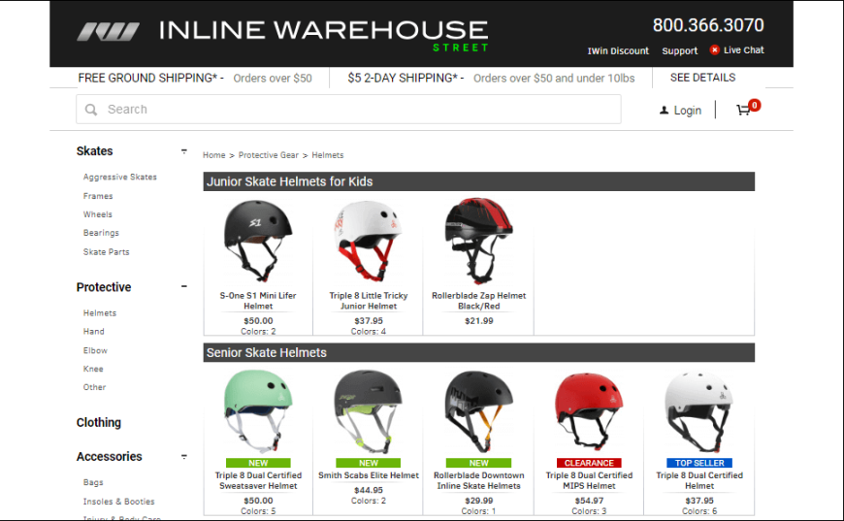Click the $21.99 price on Rollerblade Zap
The width and height of the screenshot is (844, 521).
(478, 321)
